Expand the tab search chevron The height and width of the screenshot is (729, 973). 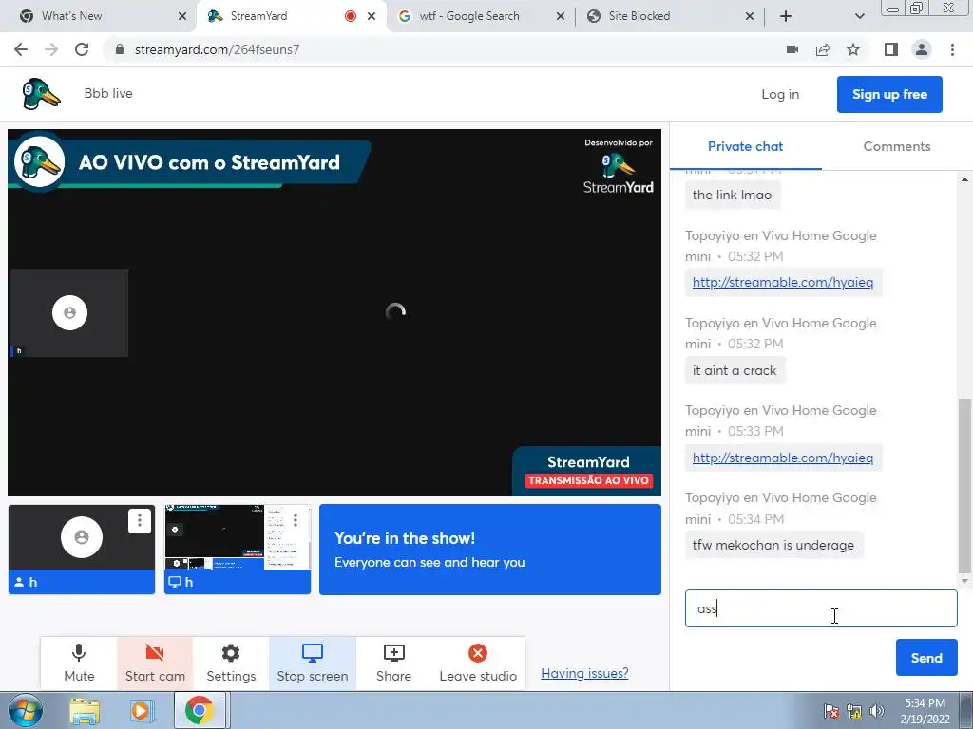click(x=859, y=16)
